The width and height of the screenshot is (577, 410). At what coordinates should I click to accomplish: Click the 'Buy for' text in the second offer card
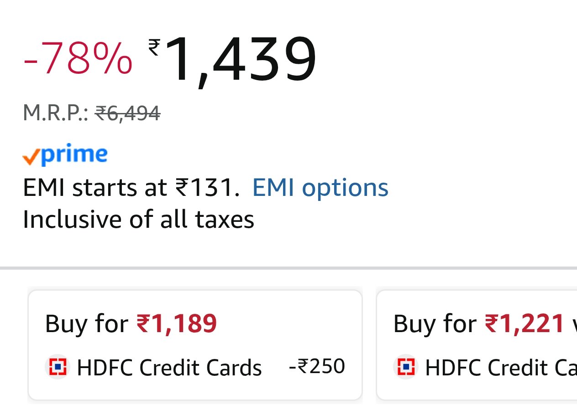(435, 324)
